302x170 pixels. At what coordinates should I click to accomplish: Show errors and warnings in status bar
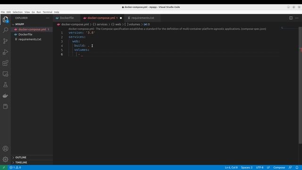pyautogui.click(x=15, y=168)
